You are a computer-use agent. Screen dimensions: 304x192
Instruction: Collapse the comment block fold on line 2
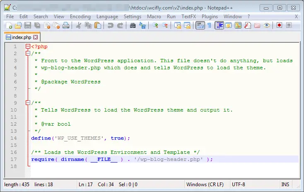point(28,53)
